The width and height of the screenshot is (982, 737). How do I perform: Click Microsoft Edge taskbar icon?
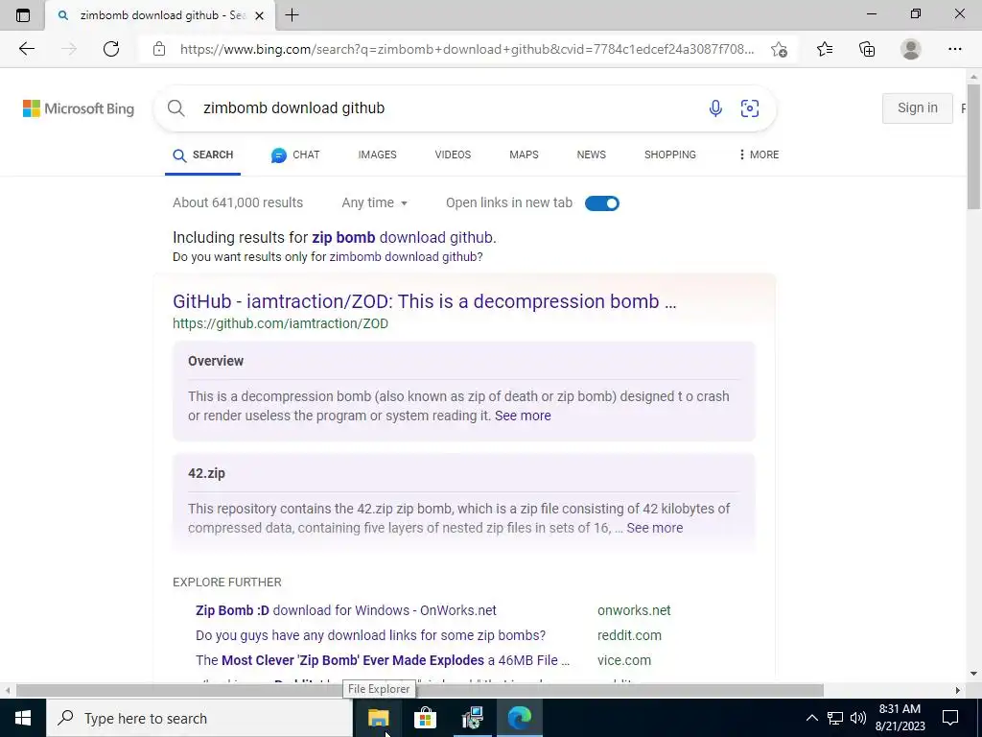coord(519,718)
